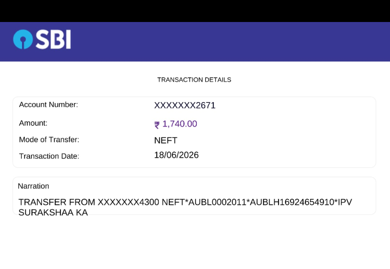Click SURAKSHAA KA in the narration
This screenshot has height=269, width=390.
(53, 213)
